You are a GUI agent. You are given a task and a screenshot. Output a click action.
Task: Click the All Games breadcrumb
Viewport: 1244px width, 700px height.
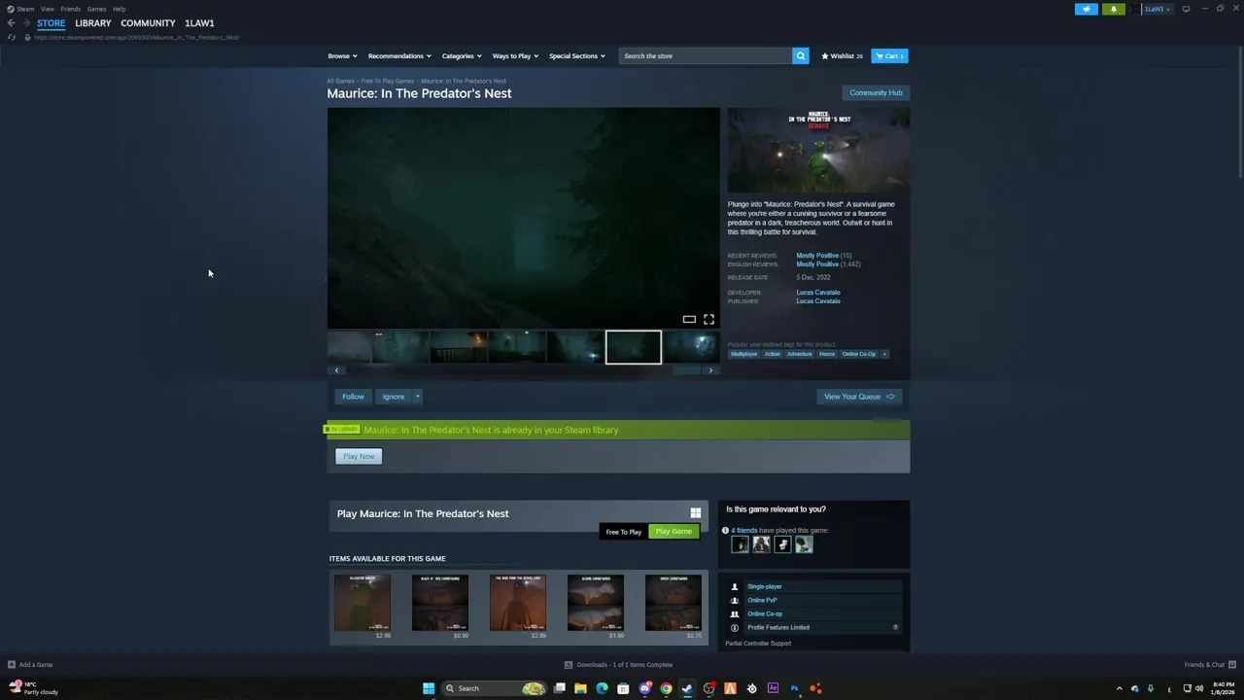point(340,81)
